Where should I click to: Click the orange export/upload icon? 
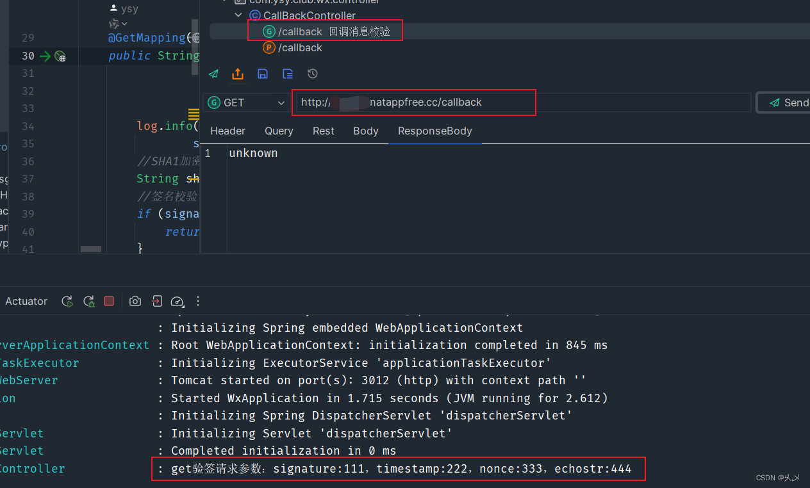238,74
